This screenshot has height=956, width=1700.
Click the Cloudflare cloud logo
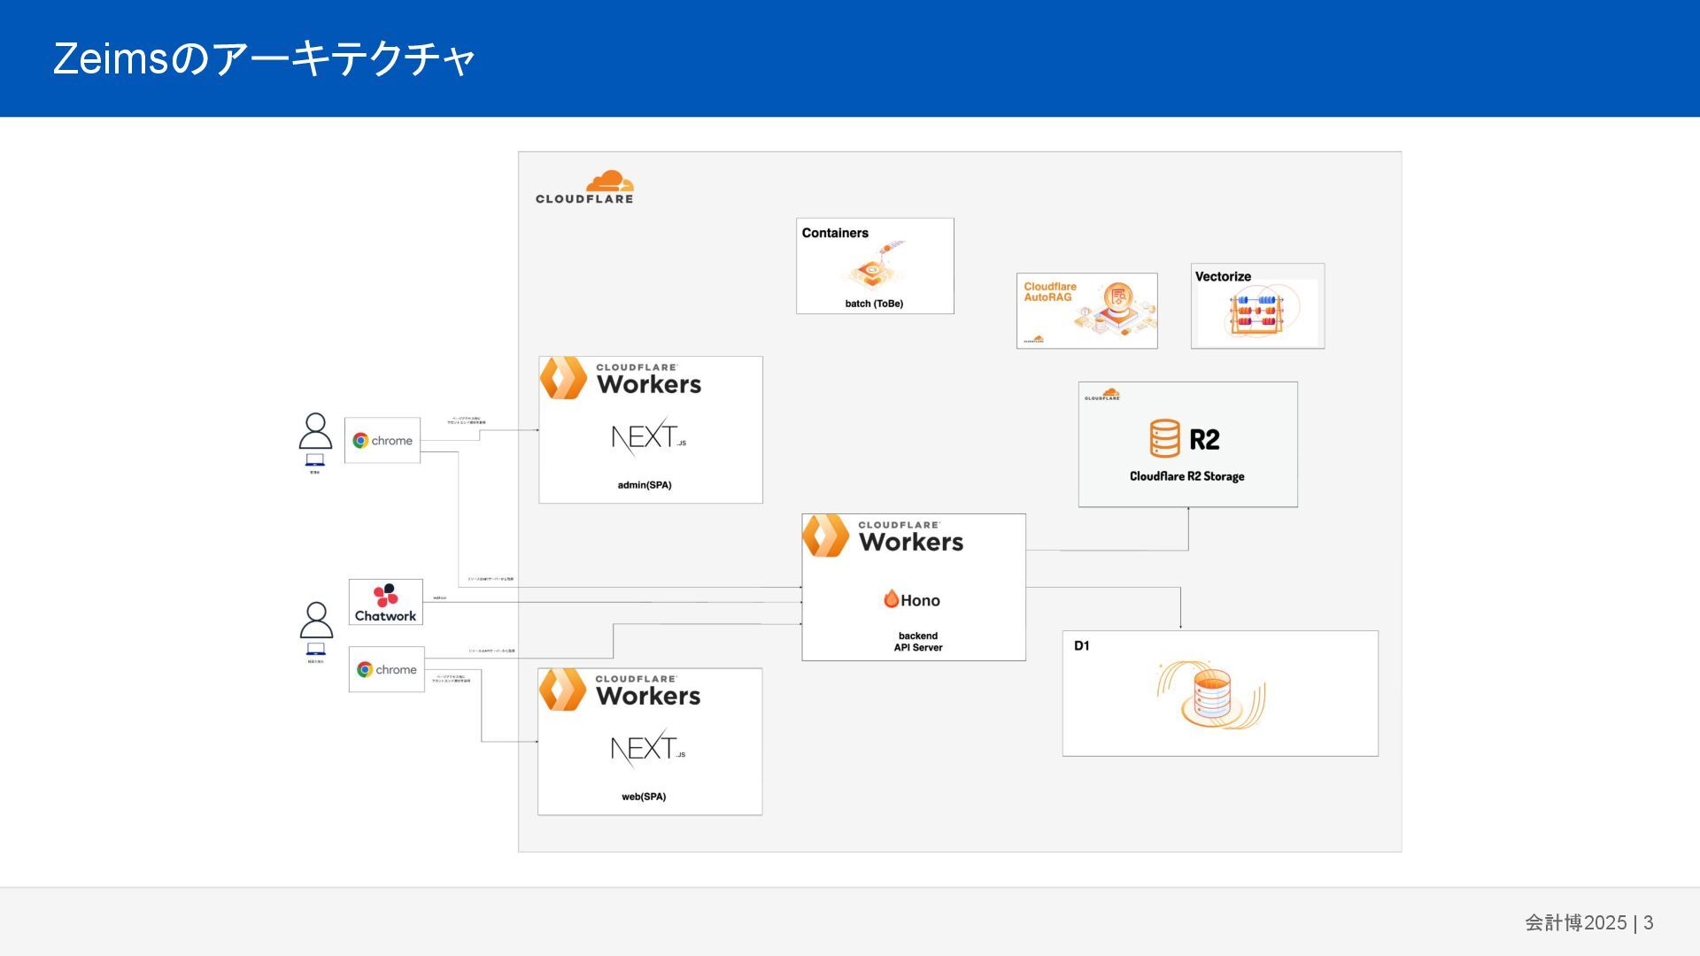coord(609,181)
